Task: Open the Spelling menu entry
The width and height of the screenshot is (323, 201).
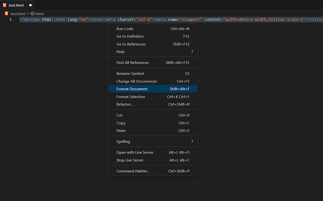Action: tap(153, 142)
